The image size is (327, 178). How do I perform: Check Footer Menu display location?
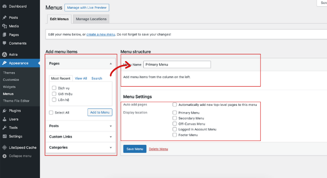click(175, 135)
